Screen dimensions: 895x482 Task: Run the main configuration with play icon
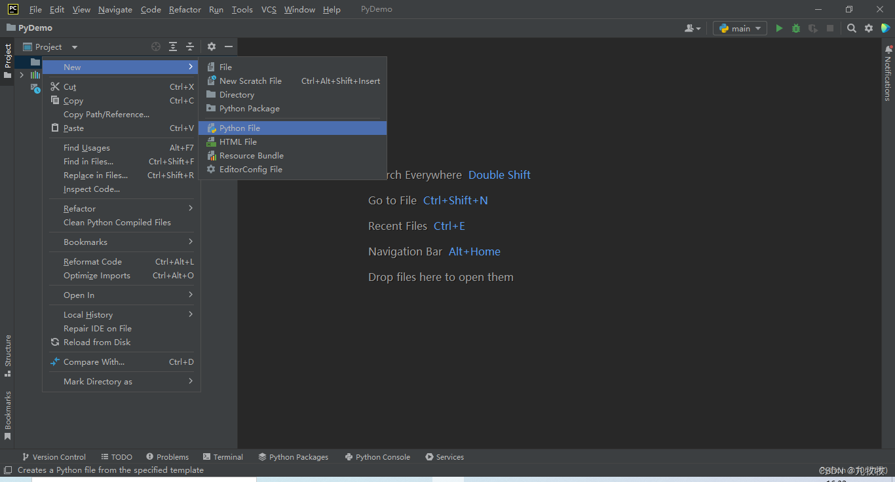(779, 28)
